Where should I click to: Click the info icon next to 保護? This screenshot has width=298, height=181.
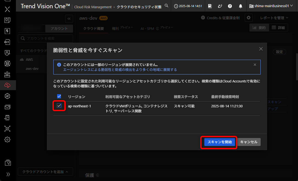(x=98, y=175)
